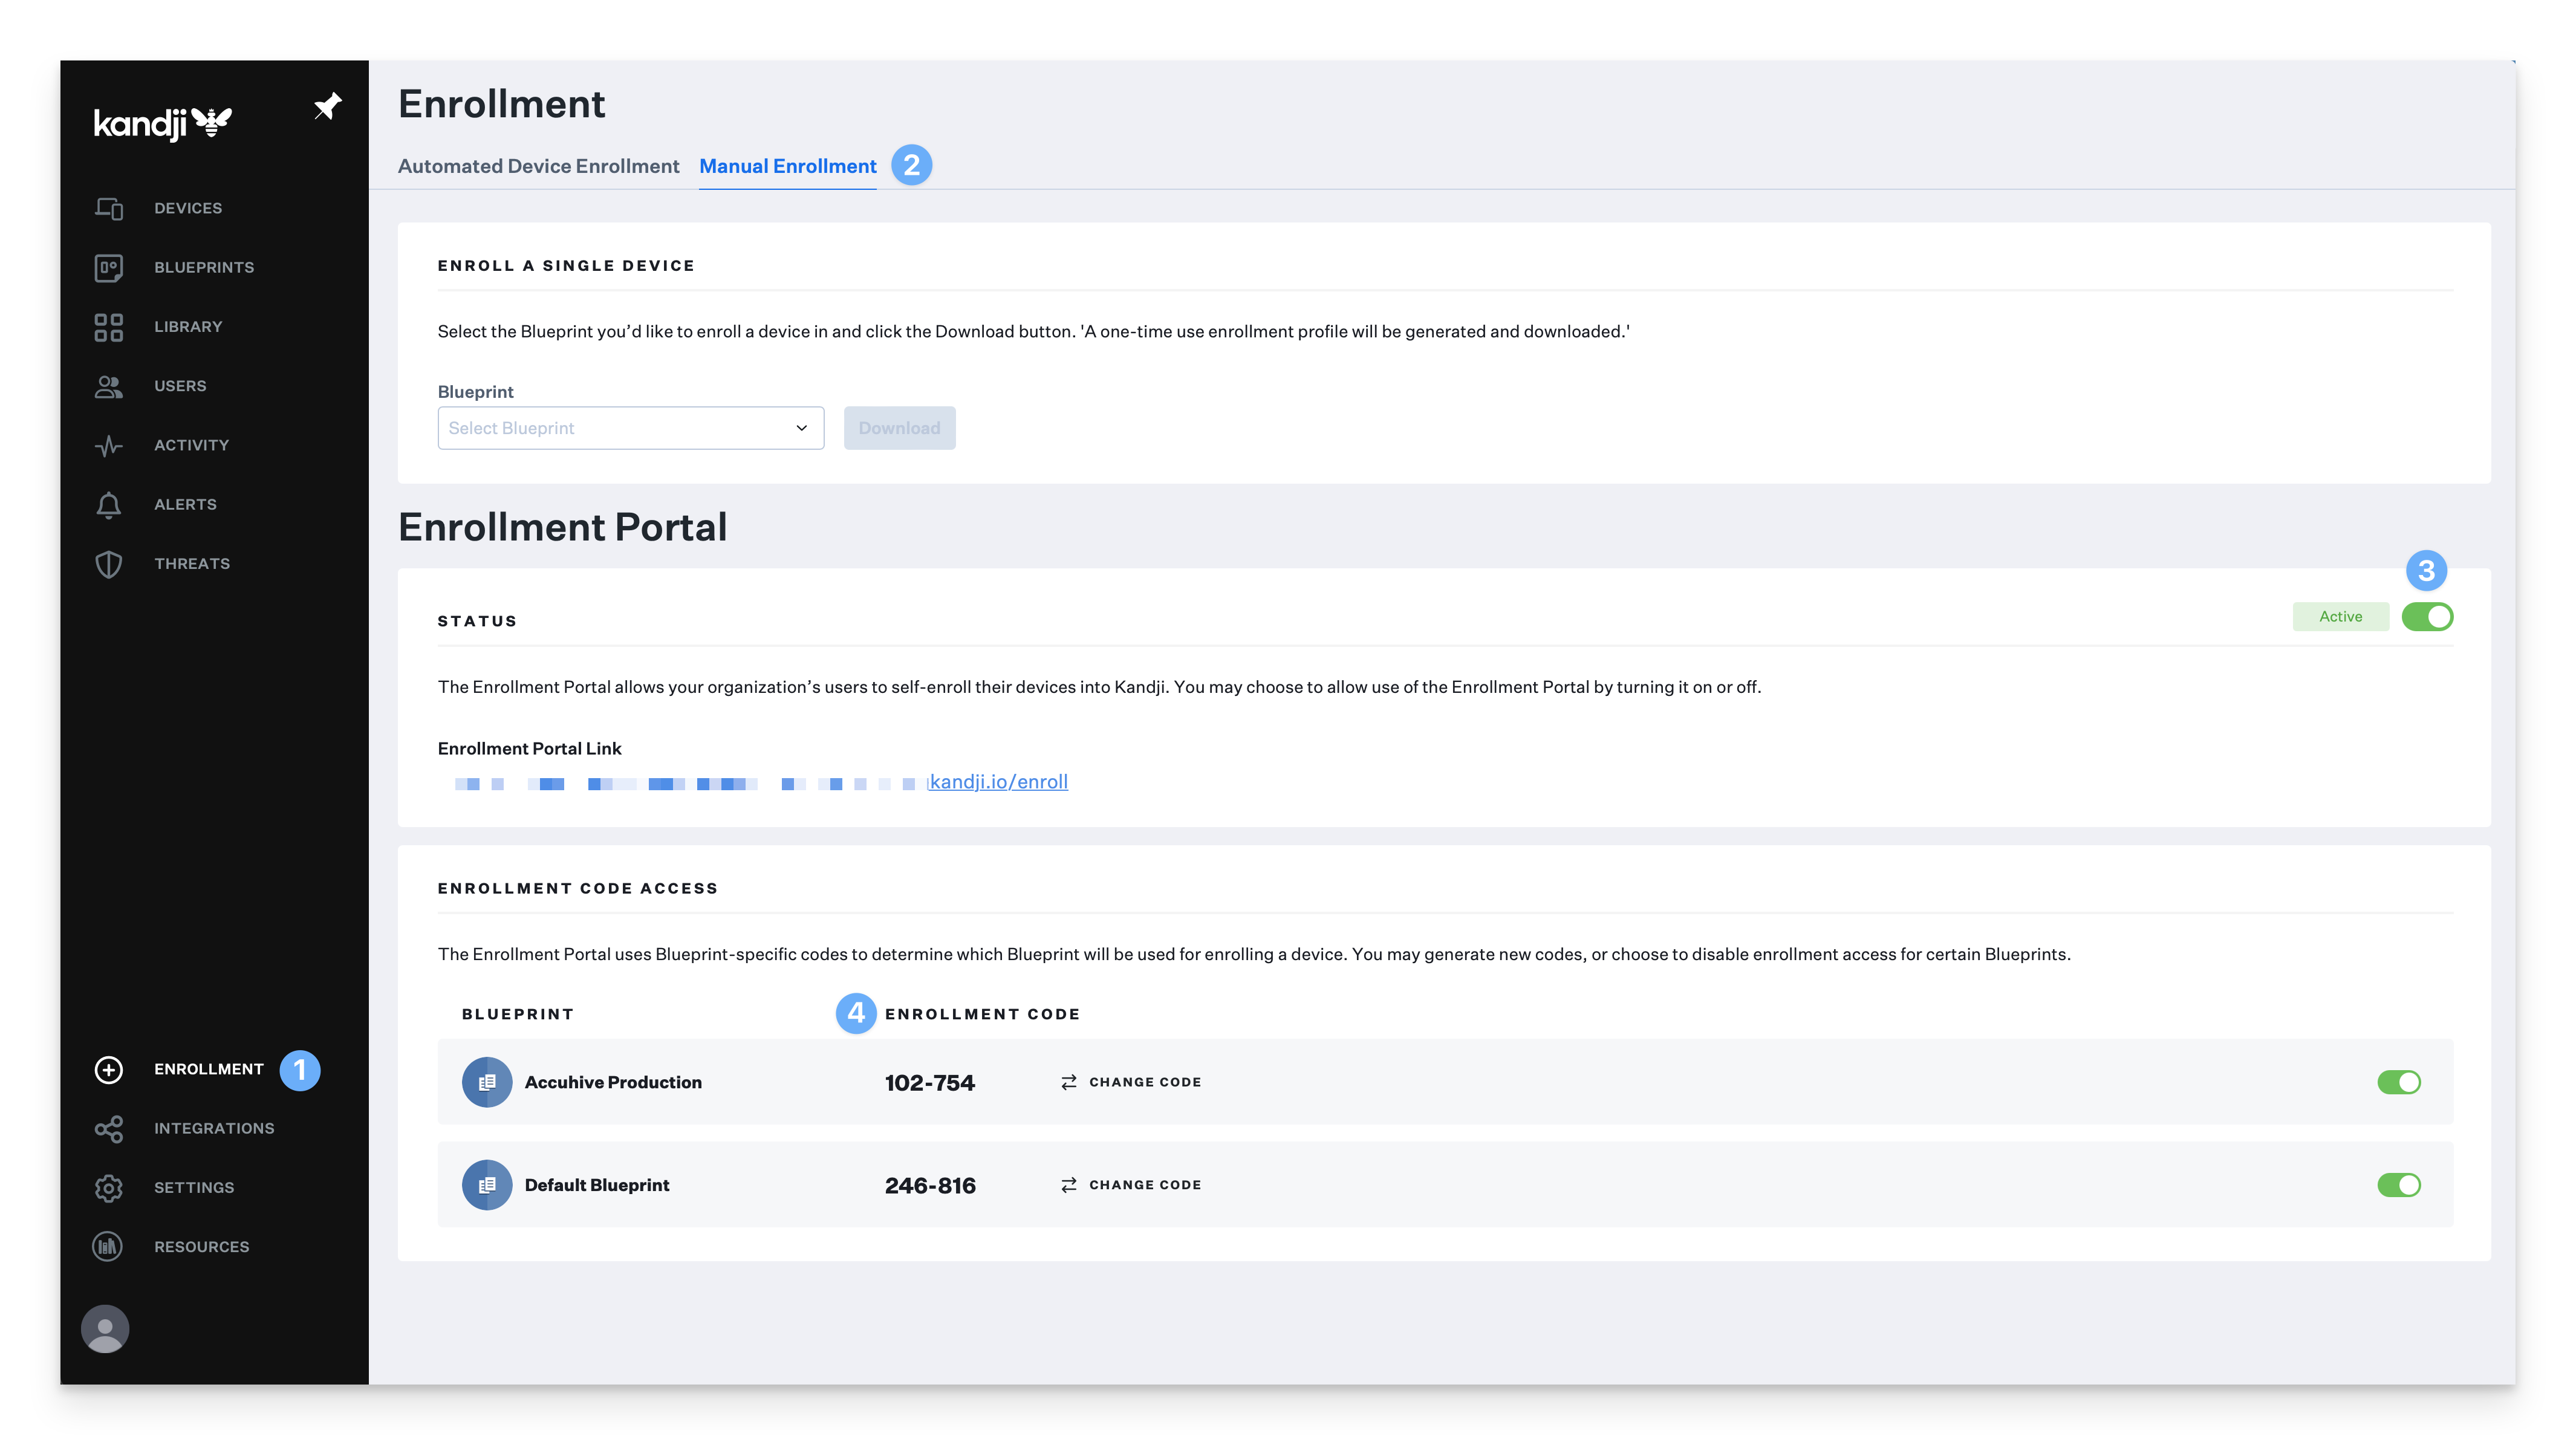The image size is (2576, 1445).
Task: Open Integrations sidebar icon
Action: [x=109, y=1129]
